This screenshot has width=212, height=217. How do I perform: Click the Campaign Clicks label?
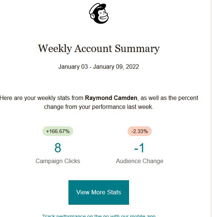coord(58,161)
